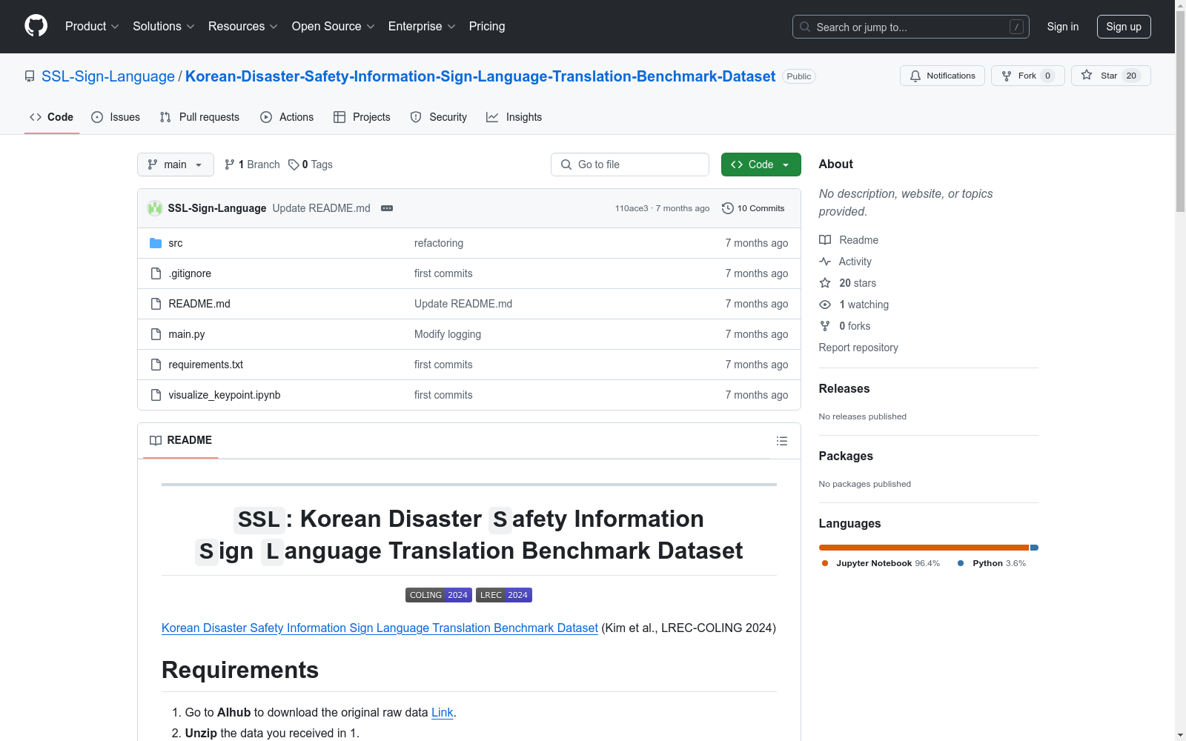Click the tag icon for 0 Tags
Image resolution: width=1186 pixels, height=741 pixels.
click(294, 165)
